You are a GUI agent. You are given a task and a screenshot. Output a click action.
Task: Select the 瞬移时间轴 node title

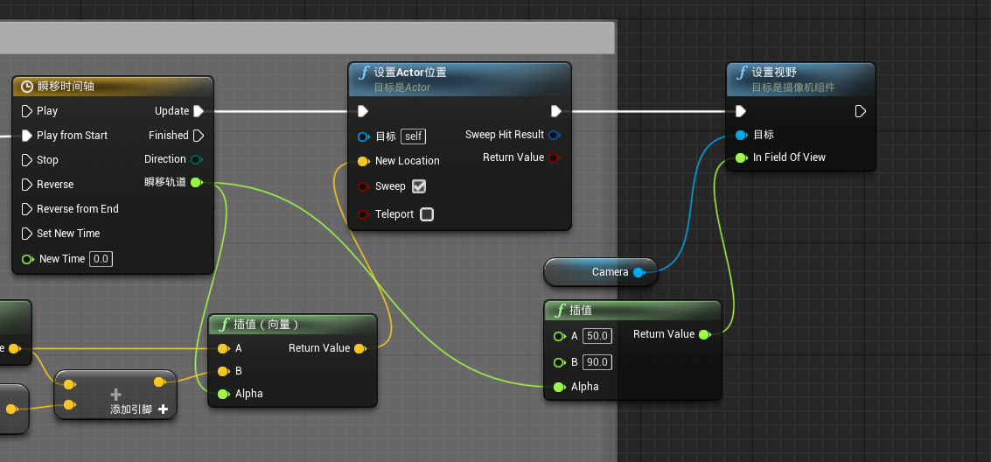coord(66,87)
